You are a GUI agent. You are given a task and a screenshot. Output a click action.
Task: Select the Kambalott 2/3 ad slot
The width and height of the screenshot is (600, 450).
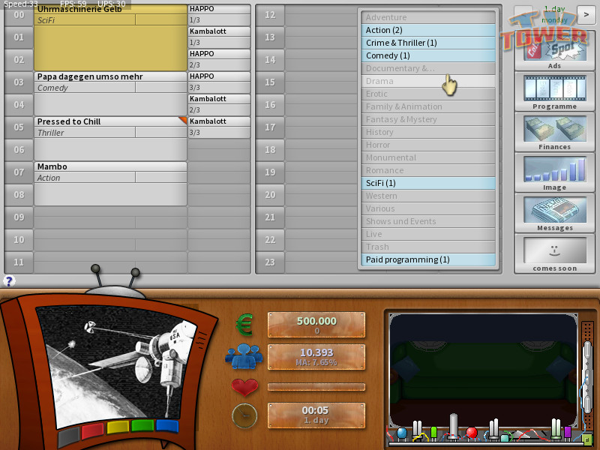tap(219, 104)
